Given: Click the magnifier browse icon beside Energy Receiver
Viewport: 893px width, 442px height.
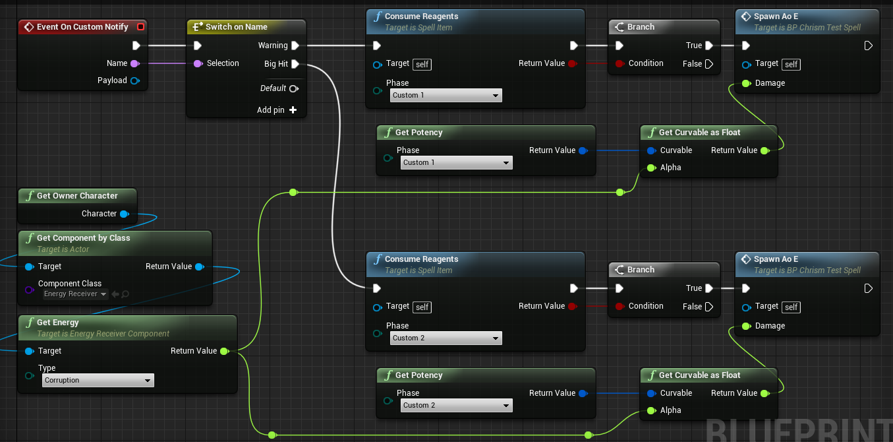Looking at the screenshot, I should tap(125, 294).
